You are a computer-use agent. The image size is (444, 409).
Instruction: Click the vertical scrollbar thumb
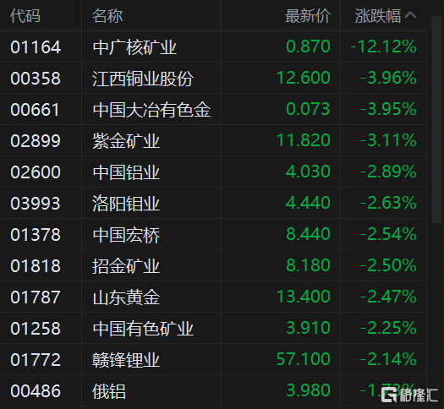tap(436, 120)
